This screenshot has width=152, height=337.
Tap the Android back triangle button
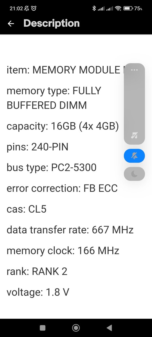click(109, 328)
